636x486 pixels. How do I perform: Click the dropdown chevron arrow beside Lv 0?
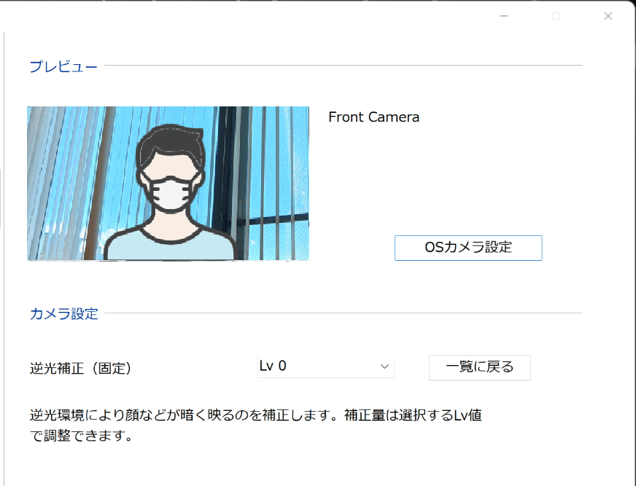tap(384, 367)
